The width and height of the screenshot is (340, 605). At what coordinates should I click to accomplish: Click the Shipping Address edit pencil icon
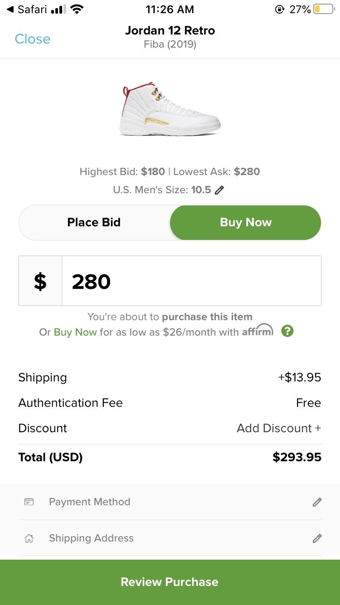point(317,538)
